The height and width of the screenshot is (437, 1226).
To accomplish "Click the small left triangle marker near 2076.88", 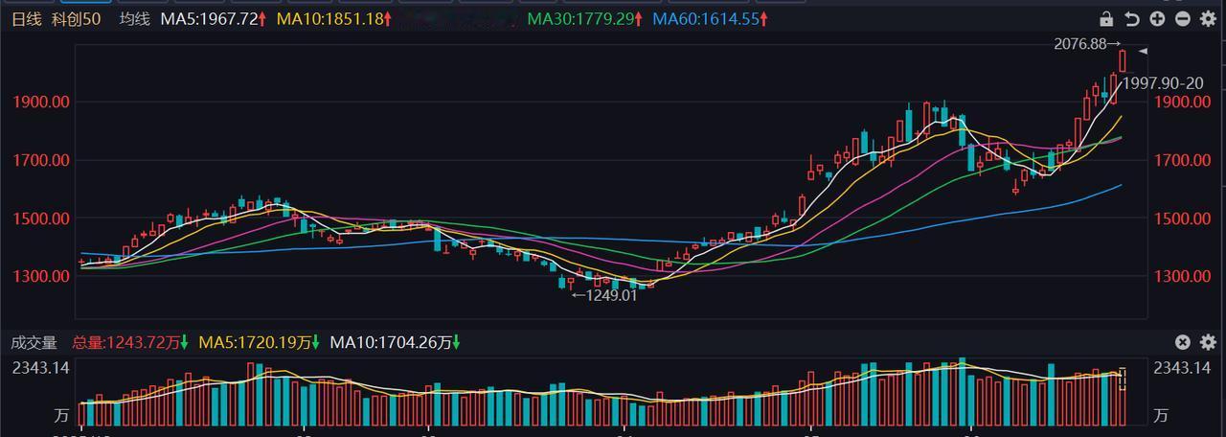I will click(1143, 51).
